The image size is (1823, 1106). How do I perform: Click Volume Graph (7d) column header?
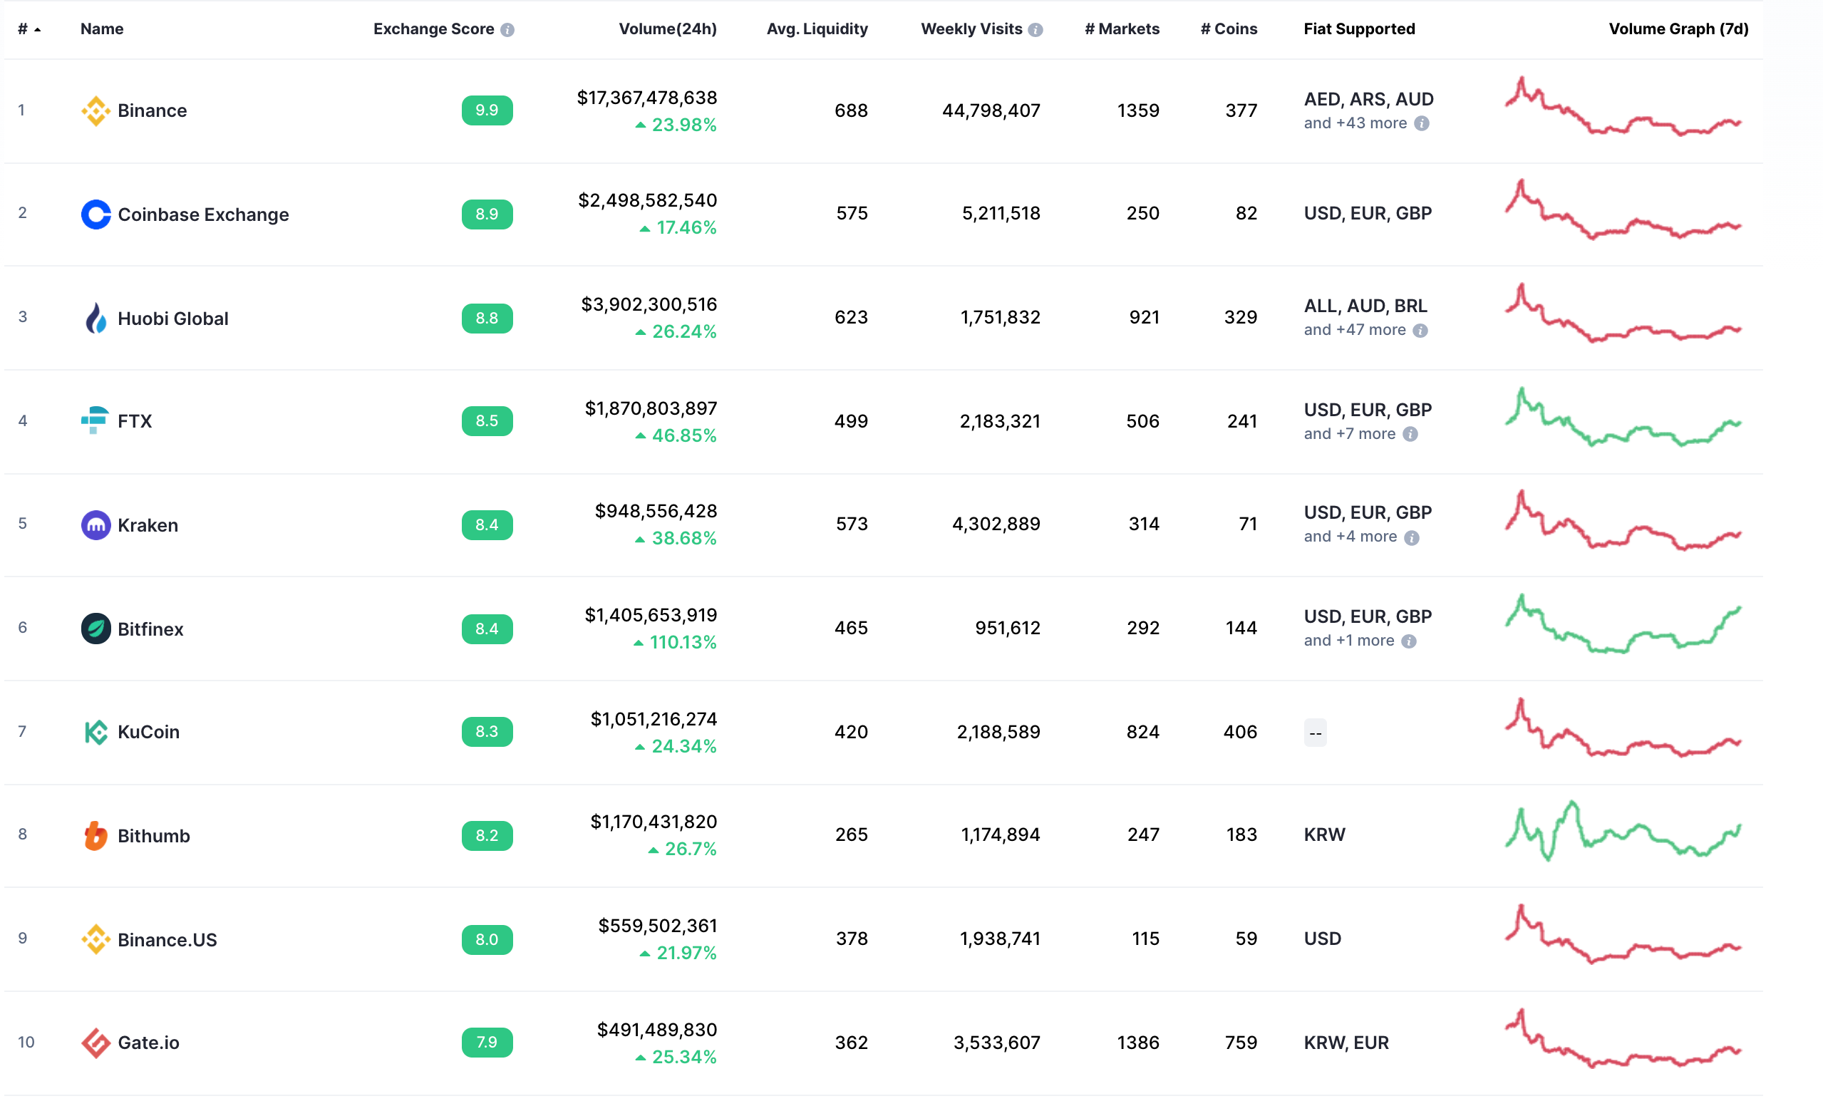coord(1678,29)
